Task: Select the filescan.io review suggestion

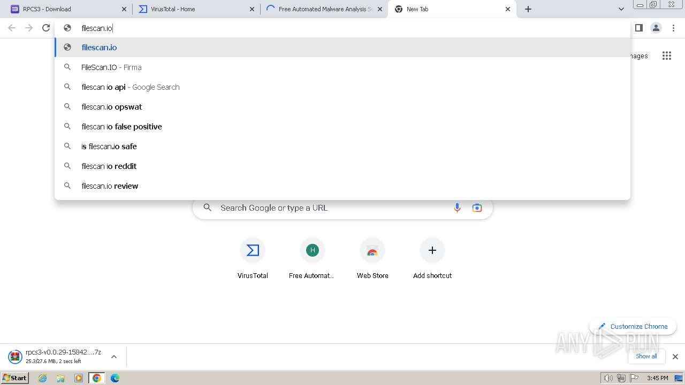Action: (x=342, y=186)
